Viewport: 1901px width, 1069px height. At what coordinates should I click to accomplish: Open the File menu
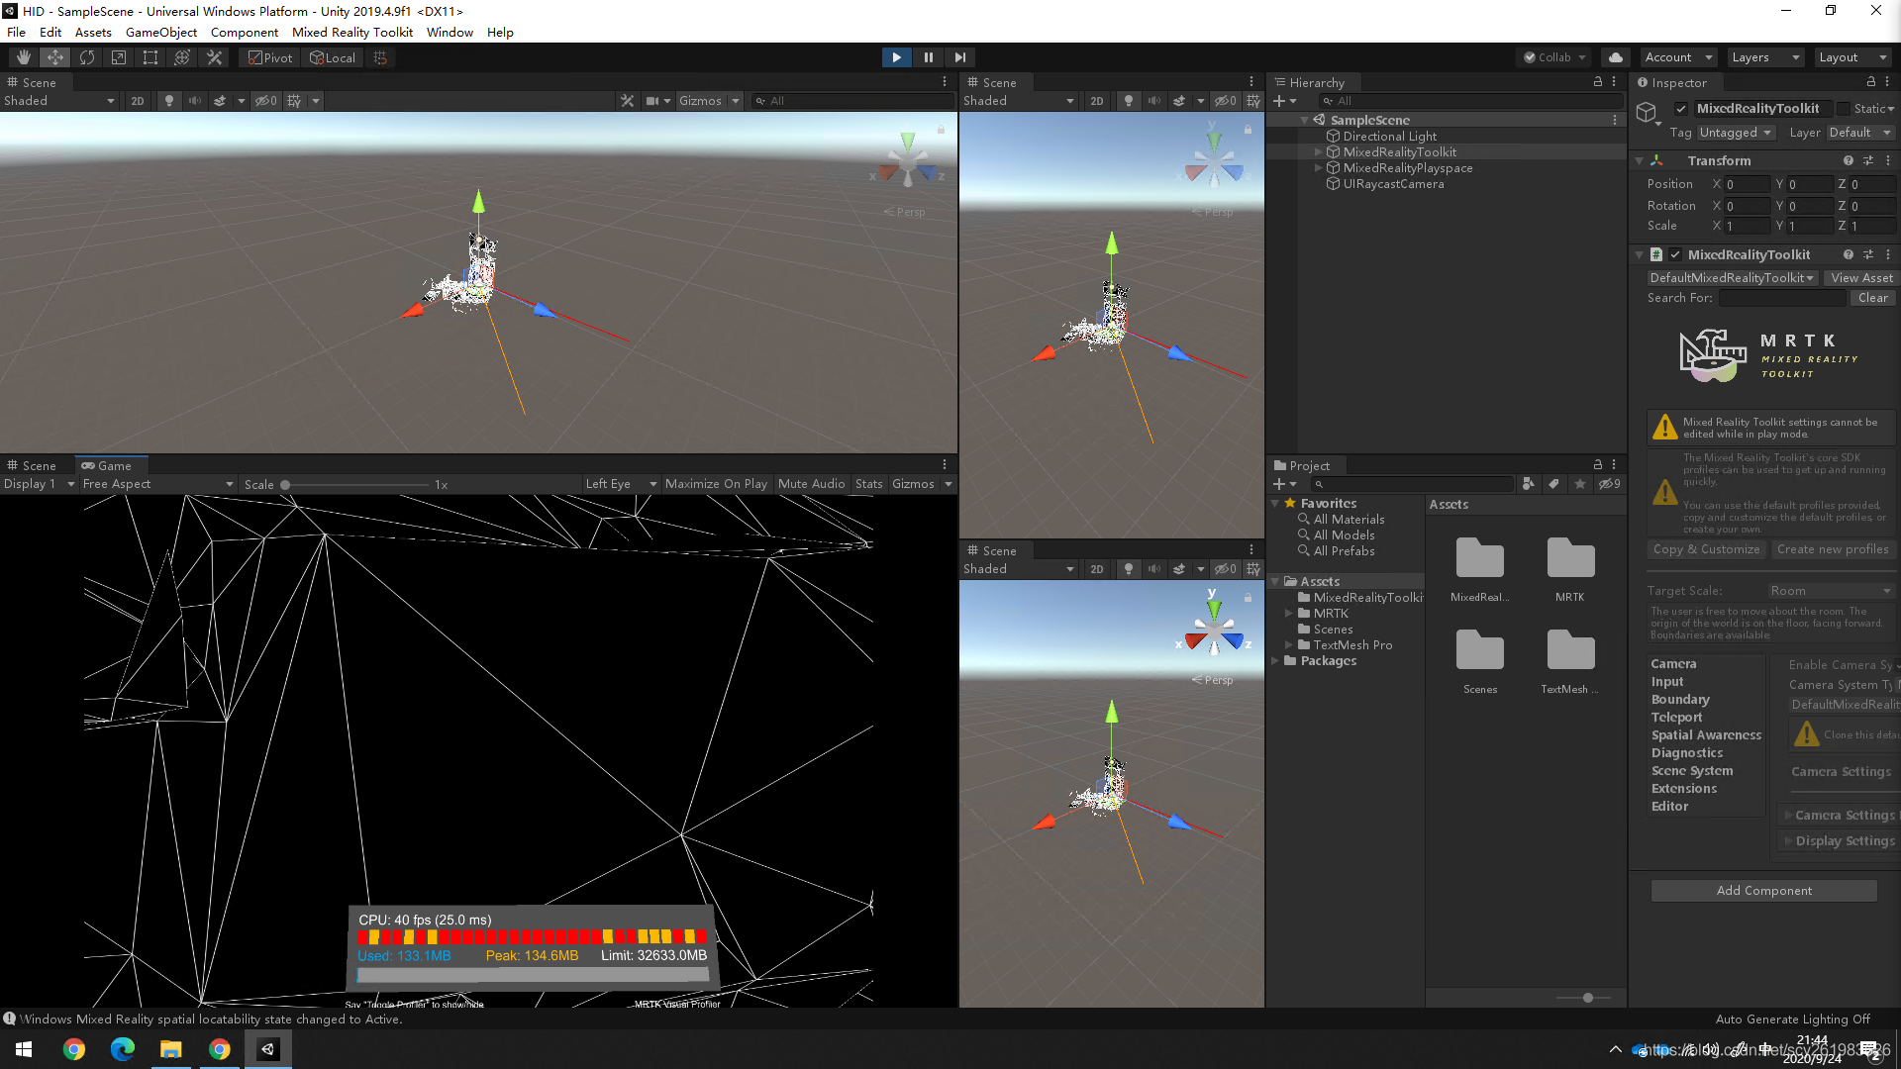17,33
